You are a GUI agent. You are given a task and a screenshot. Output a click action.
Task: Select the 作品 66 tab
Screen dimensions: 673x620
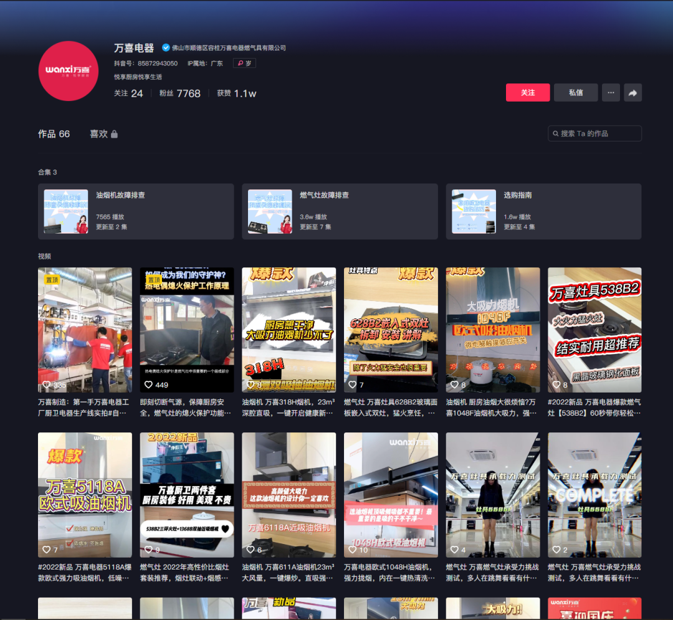point(54,134)
